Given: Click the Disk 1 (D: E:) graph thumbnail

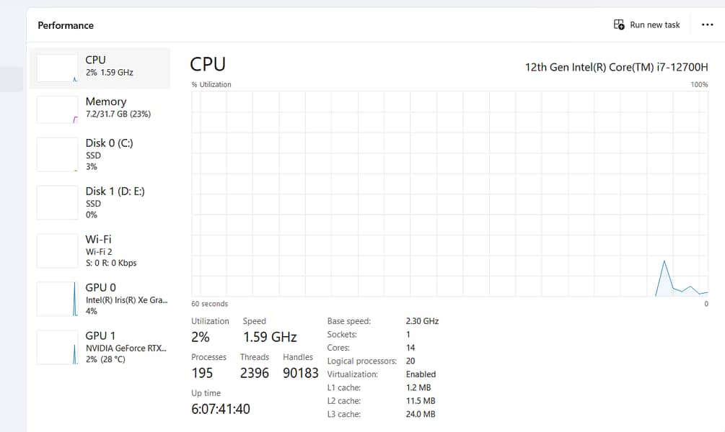Looking at the screenshot, I should click(x=57, y=202).
